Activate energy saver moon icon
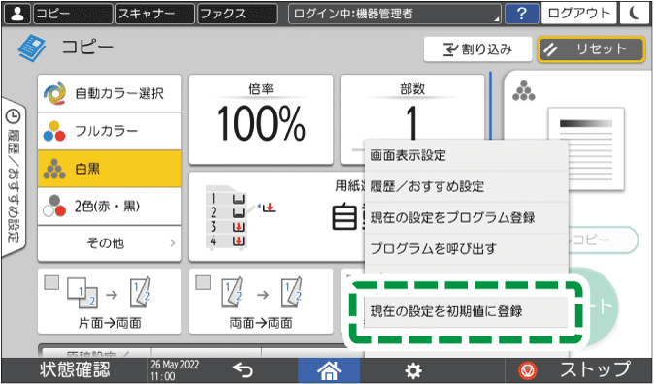The image size is (655, 384). click(x=635, y=14)
